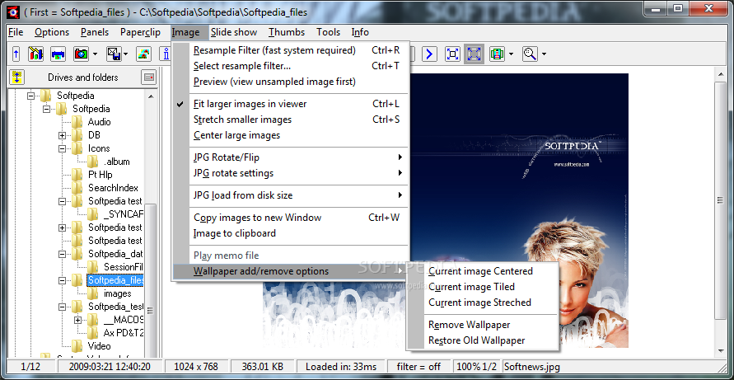
Task: Open dropdown arrow next to lighthouse icon
Action: (x=511, y=54)
